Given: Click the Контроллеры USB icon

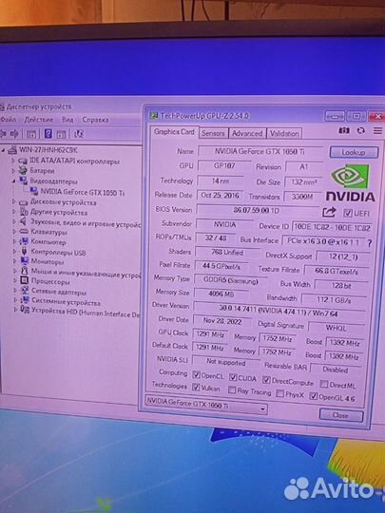Looking at the screenshot, I should point(24,252).
